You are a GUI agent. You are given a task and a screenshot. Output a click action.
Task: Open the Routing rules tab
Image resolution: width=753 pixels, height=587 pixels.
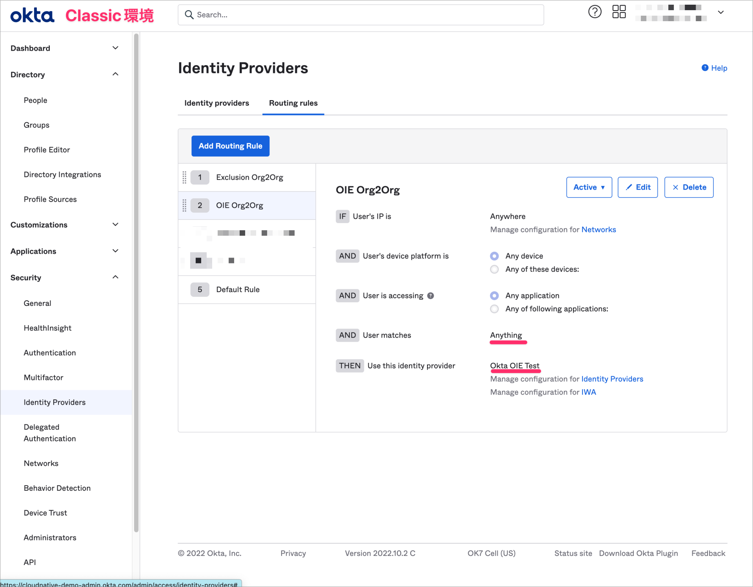pos(293,103)
